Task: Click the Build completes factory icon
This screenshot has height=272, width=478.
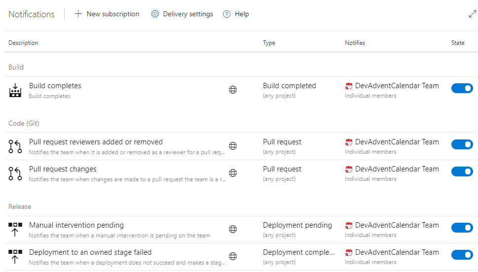Action: tap(16, 90)
